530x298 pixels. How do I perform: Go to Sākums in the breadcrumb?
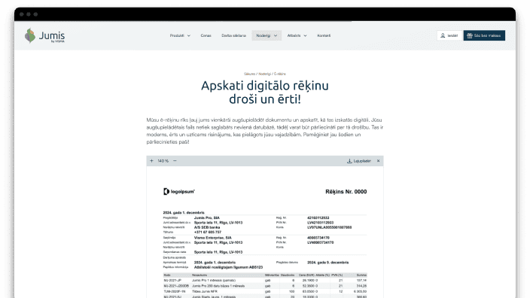(249, 74)
